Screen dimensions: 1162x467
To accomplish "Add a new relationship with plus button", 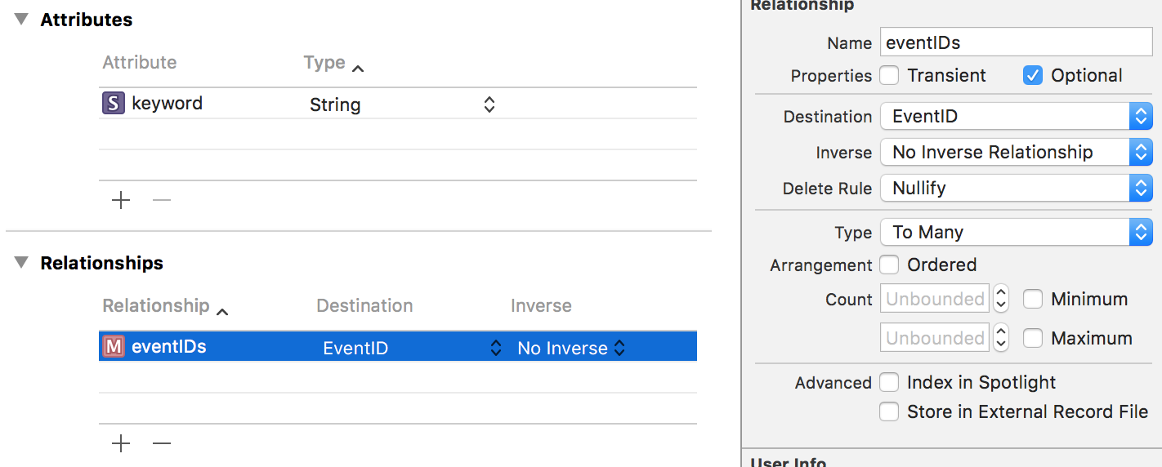I will (121, 443).
